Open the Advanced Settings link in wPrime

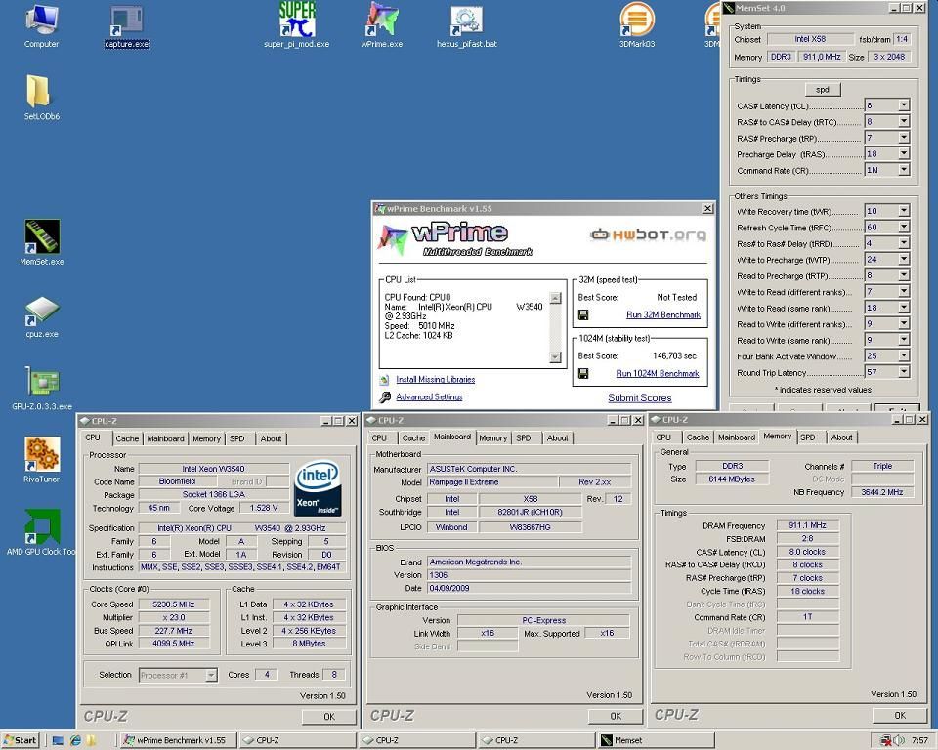(x=429, y=396)
